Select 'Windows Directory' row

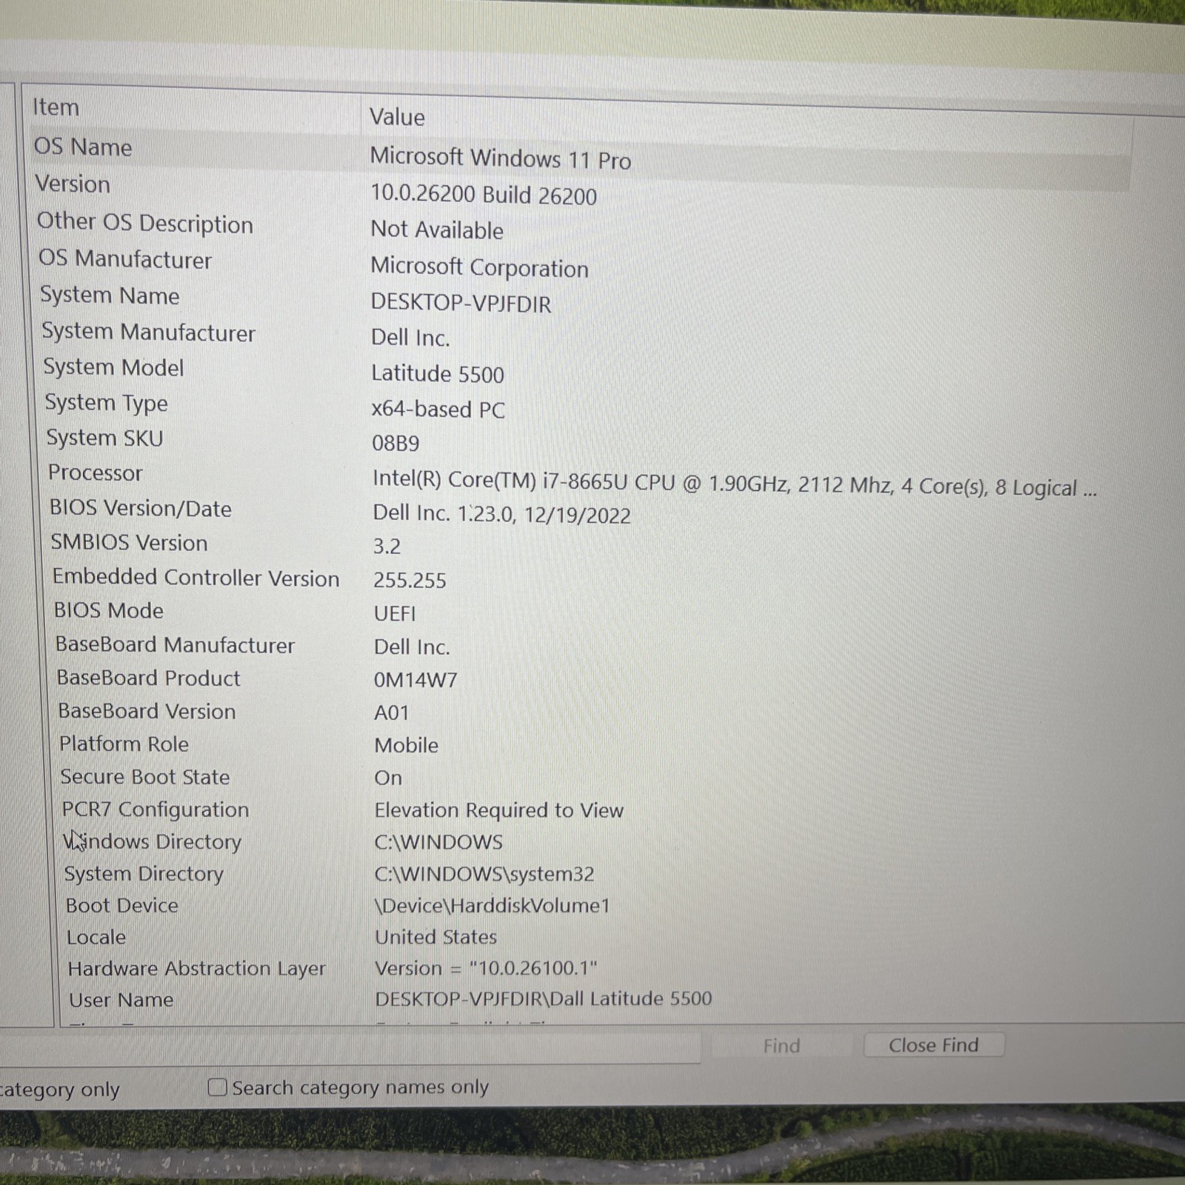[x=153, y=841]
